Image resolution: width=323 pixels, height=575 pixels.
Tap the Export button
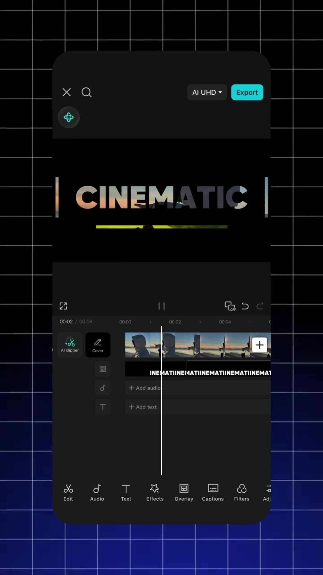[247, 92]
